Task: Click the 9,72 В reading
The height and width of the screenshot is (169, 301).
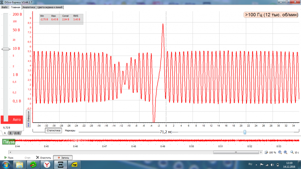Action: coord(7,127)
